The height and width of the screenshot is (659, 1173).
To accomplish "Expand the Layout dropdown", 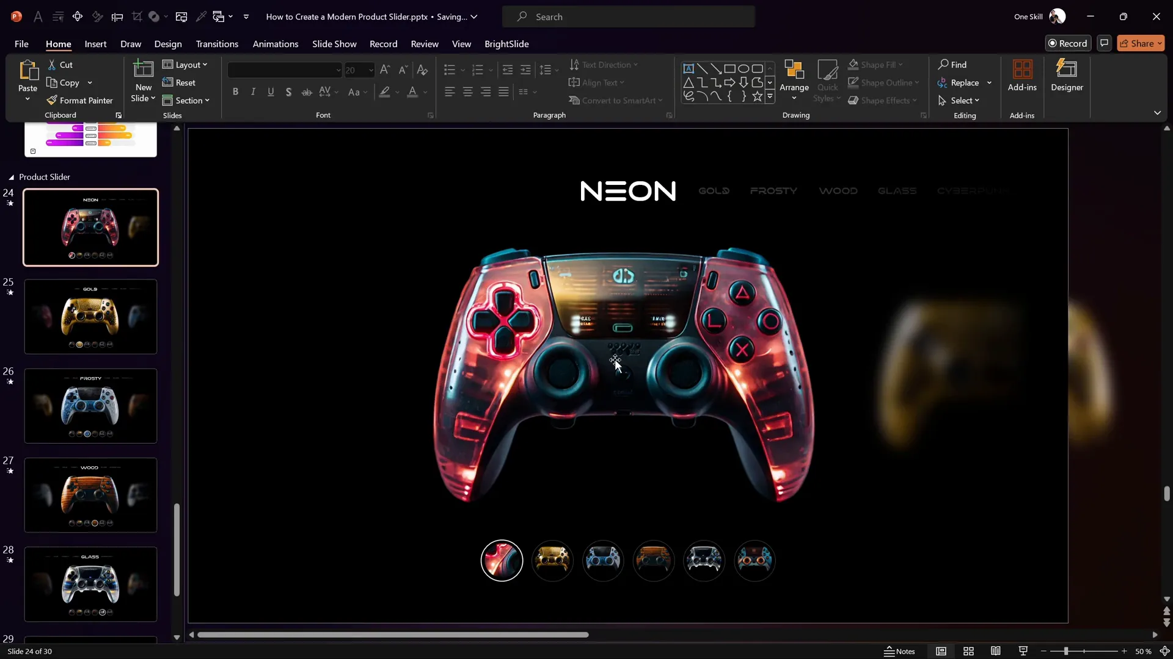I will 185,65.
